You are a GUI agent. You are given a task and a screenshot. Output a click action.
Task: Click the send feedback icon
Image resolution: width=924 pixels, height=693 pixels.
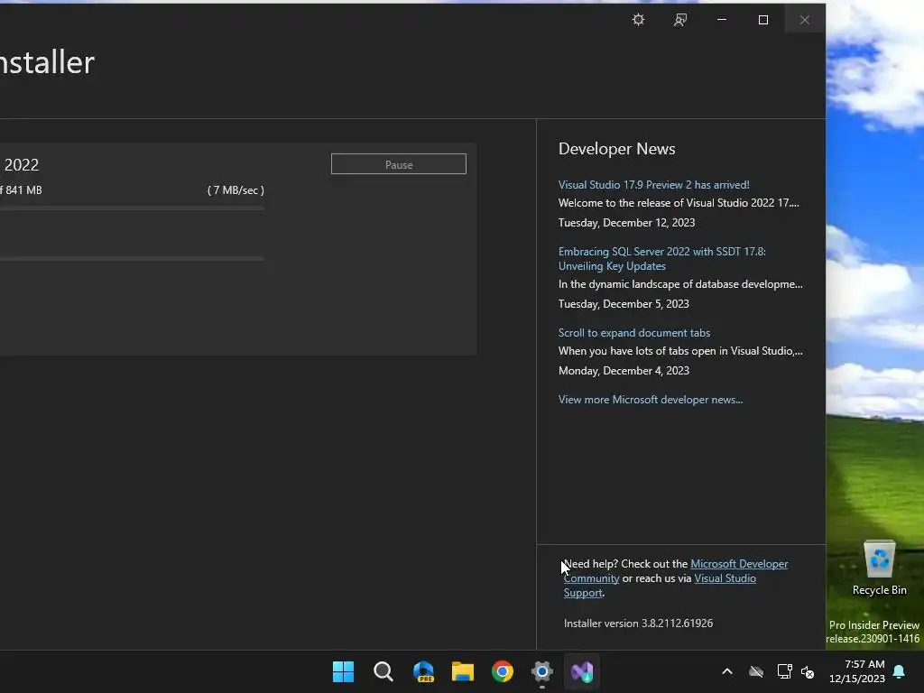(x=680, y=20)
